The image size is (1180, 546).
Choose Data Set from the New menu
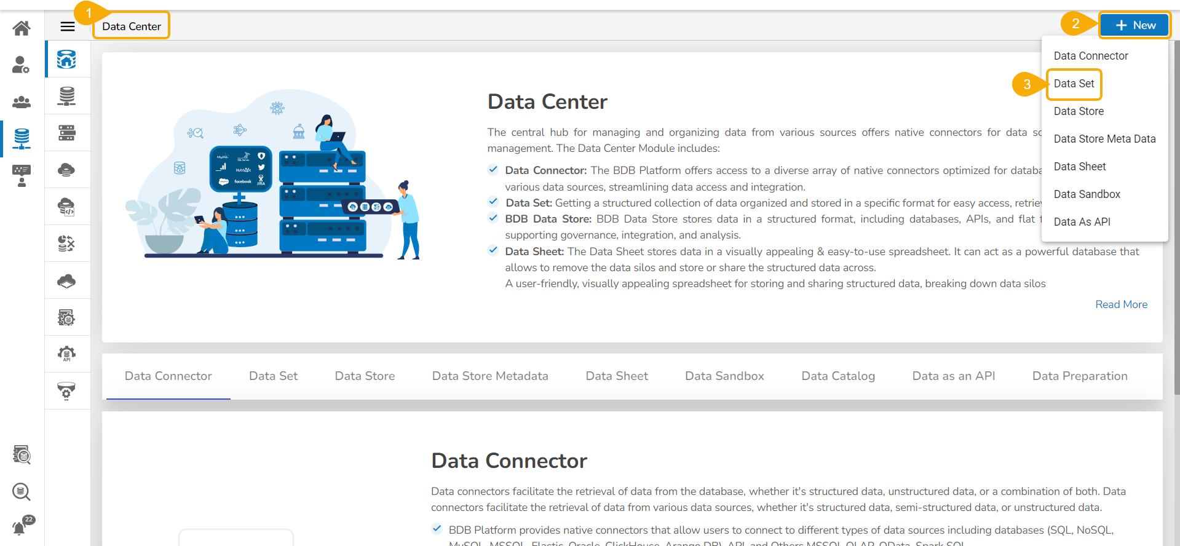pos(1074,84)
